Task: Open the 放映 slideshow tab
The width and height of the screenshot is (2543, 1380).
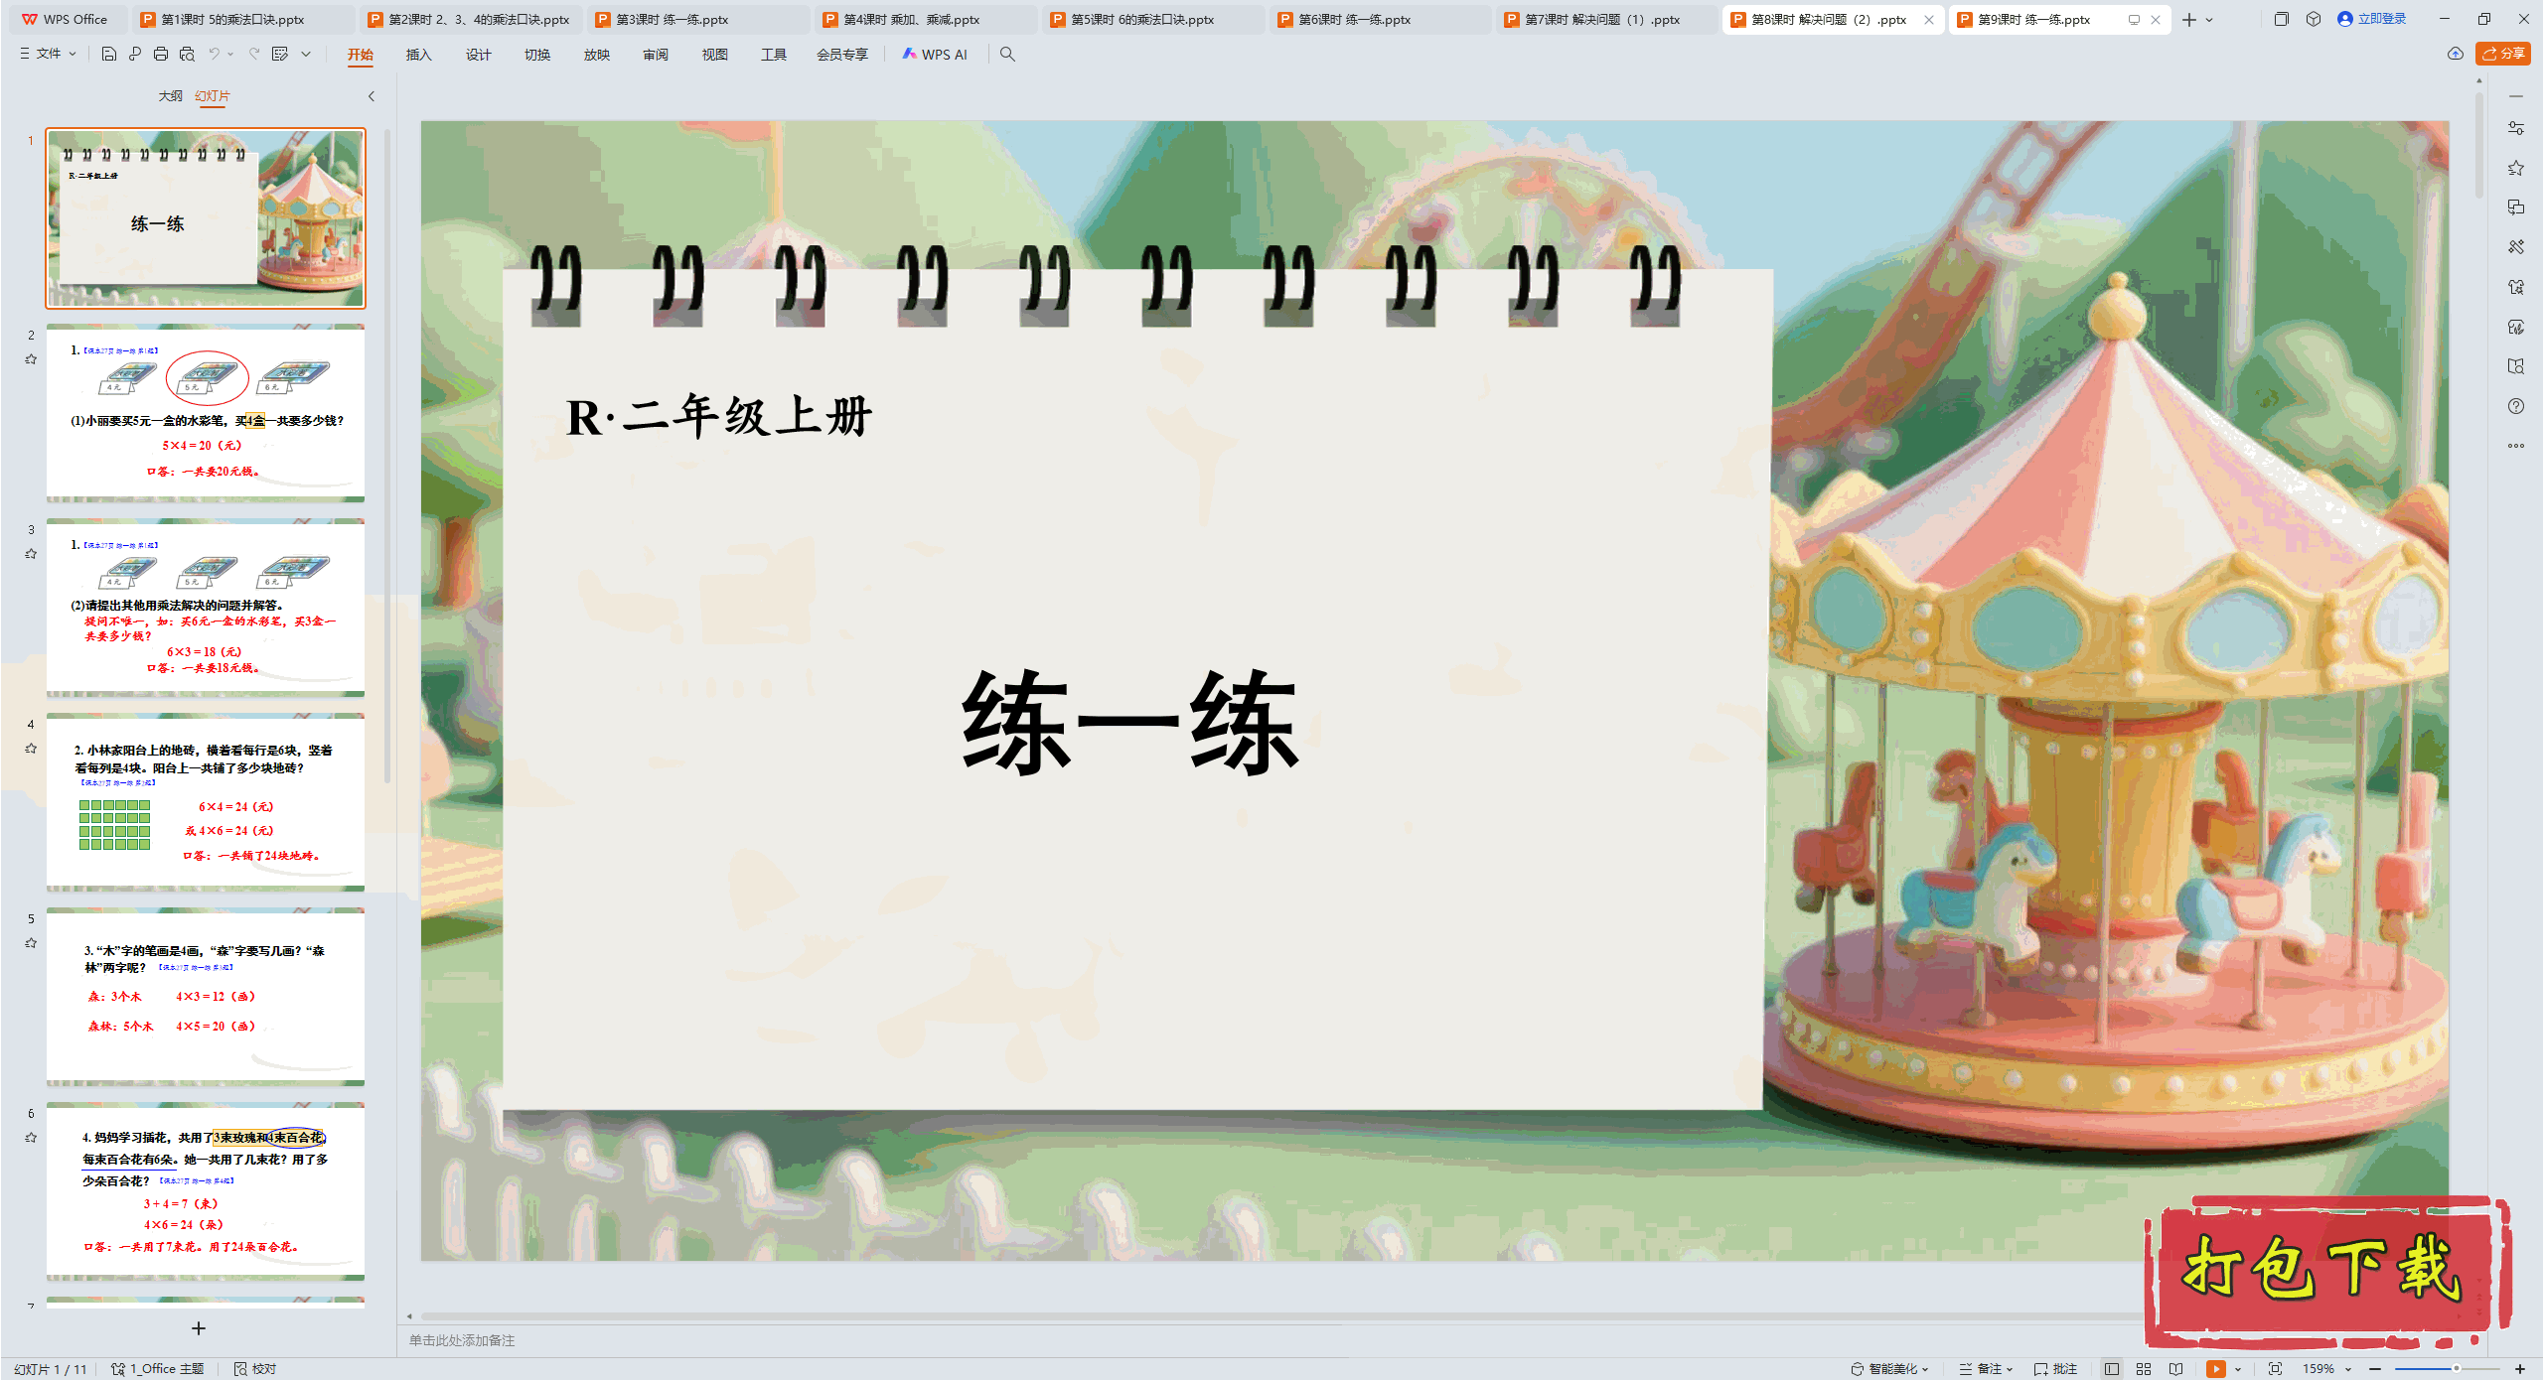Action: [596, 55]
